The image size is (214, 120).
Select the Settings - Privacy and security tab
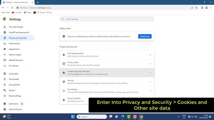[18, 2]
